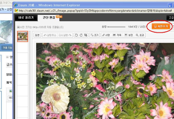Rotate image counterclockwise icon
Screen dimensions: 174x119
[x=76, y=35]
